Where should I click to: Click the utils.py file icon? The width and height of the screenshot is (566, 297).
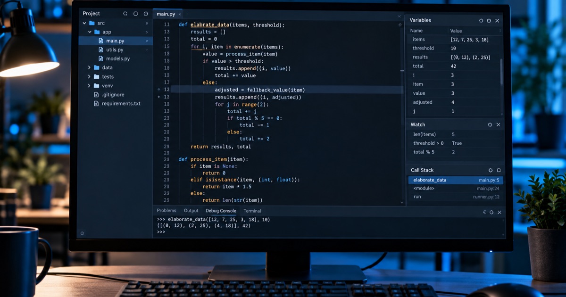[101, 50]
